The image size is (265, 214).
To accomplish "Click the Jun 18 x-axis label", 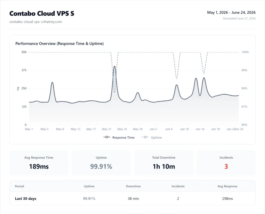I will 216,129.
